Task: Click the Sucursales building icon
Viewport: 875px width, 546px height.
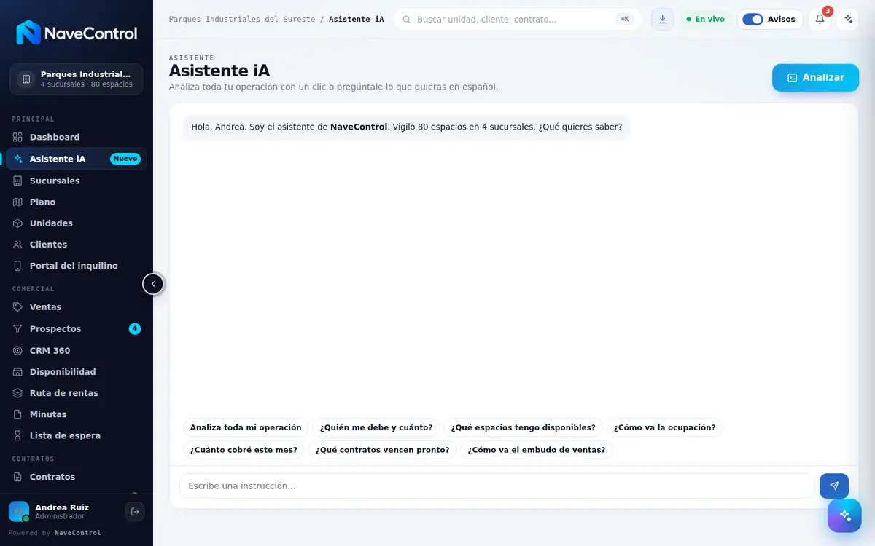Action: click(x=18, y=181)
